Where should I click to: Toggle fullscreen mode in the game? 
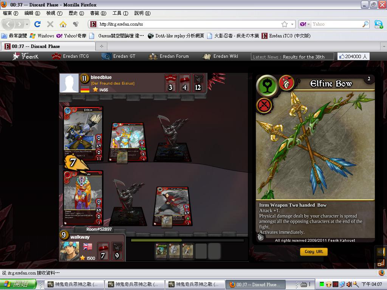(x=381, y=262)
